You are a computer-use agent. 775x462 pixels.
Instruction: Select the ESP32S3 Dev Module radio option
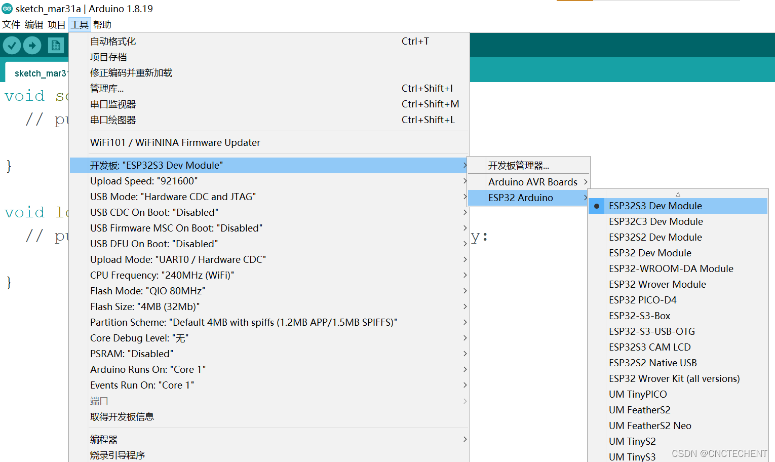[x=678, y=206]
